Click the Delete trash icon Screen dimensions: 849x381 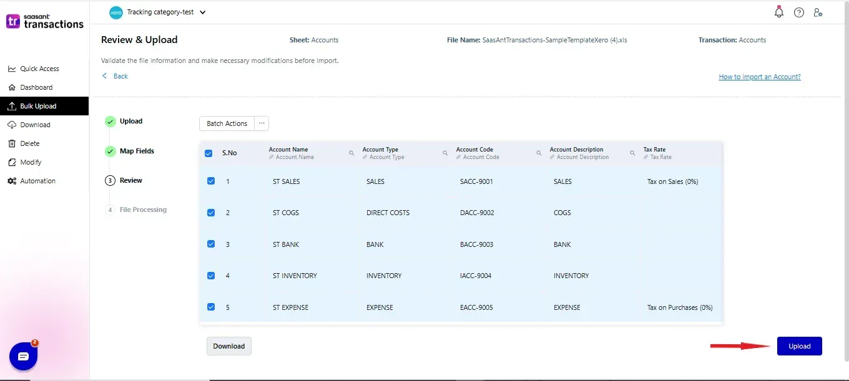pyautogui.click(x=12, y=143)
